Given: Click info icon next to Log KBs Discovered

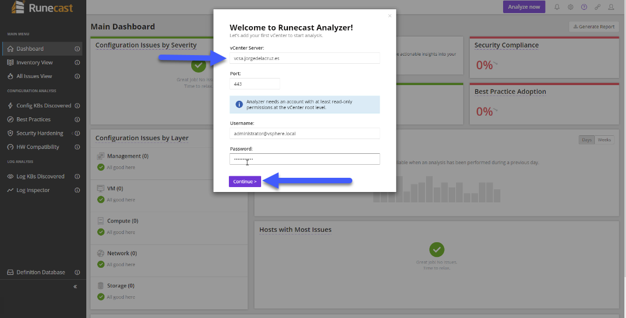Looking at the screenshot, I should pyautogui.click(x=78, y=177).
